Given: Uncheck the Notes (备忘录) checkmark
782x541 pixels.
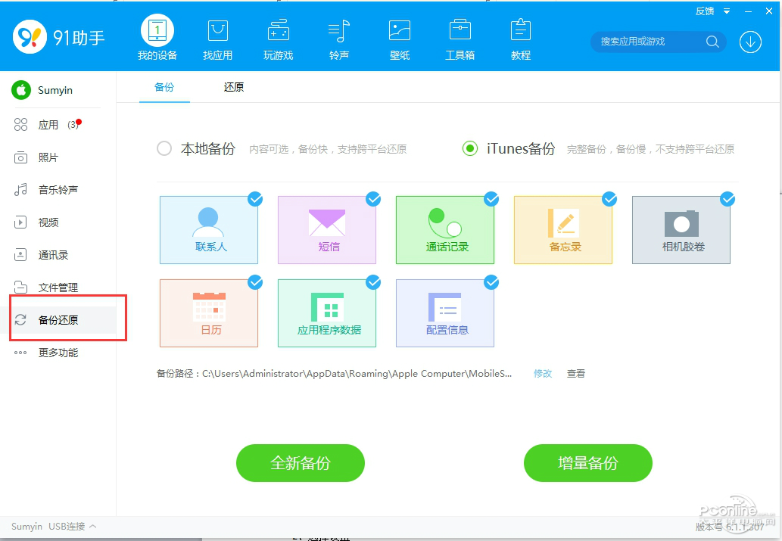Looking at the screenshot, I should click(609, 200).
